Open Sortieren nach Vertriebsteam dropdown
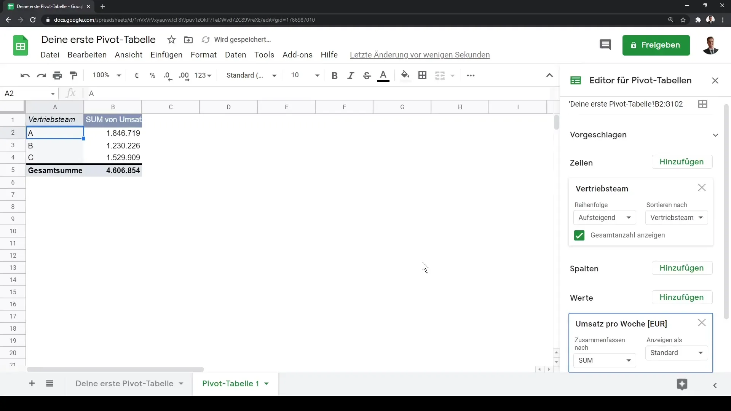The width and height of the screenshot is (731, 411). (676, 218)
